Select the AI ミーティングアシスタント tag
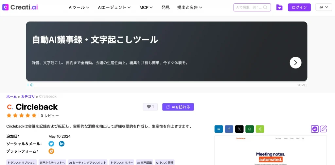This screenshot has width=335, height=165. (x=88, y=162)
